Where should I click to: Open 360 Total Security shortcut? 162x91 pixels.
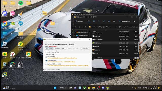coord(21,45)
